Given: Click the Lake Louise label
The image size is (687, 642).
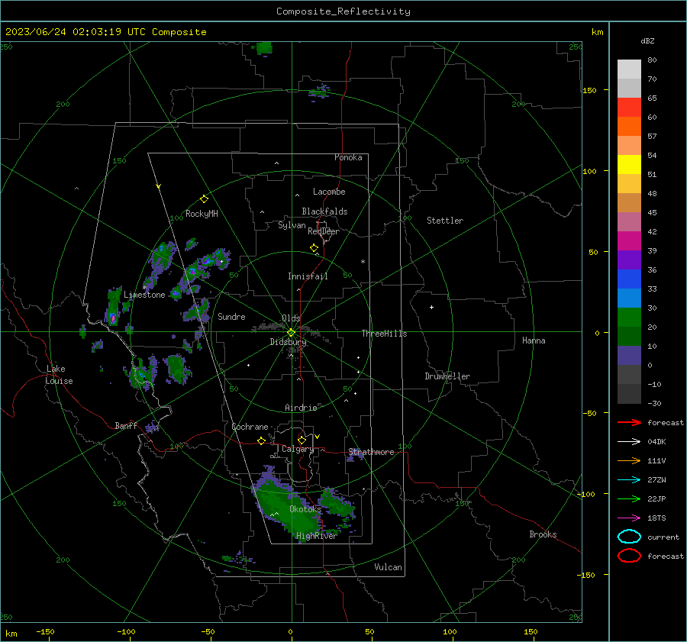Looking at the screenshot, I should (59, 375).
